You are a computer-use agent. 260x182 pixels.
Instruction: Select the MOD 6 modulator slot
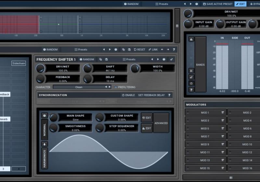pyautogui.click(x=247, y=128)
